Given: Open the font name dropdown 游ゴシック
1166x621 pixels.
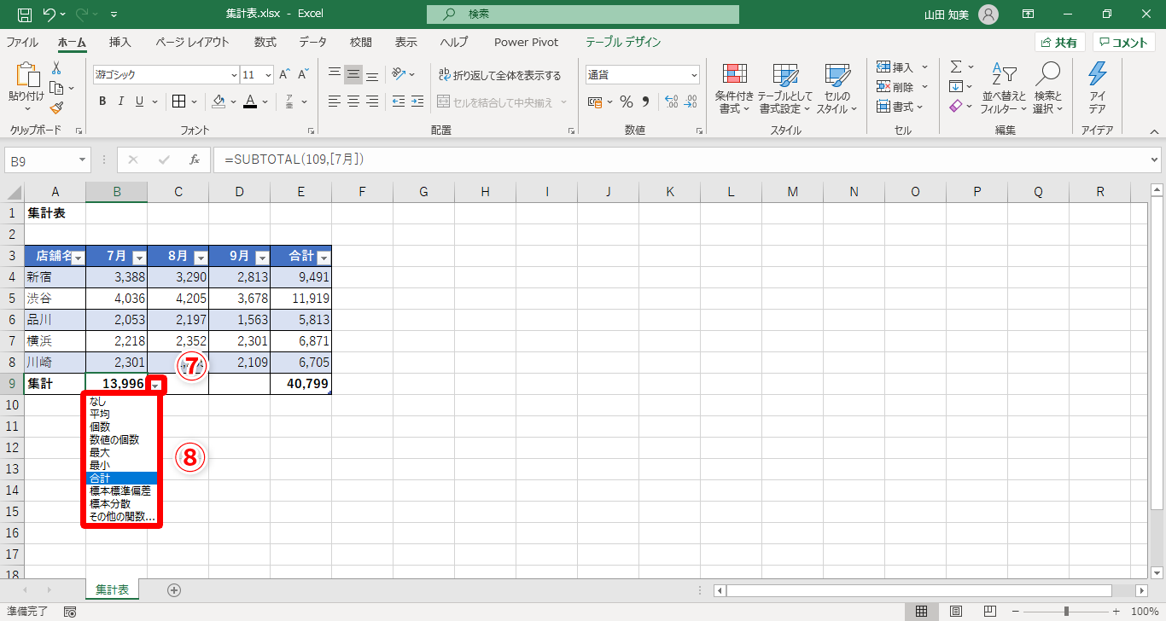Looking at the screenshot, I should click(x=233, y=75).
